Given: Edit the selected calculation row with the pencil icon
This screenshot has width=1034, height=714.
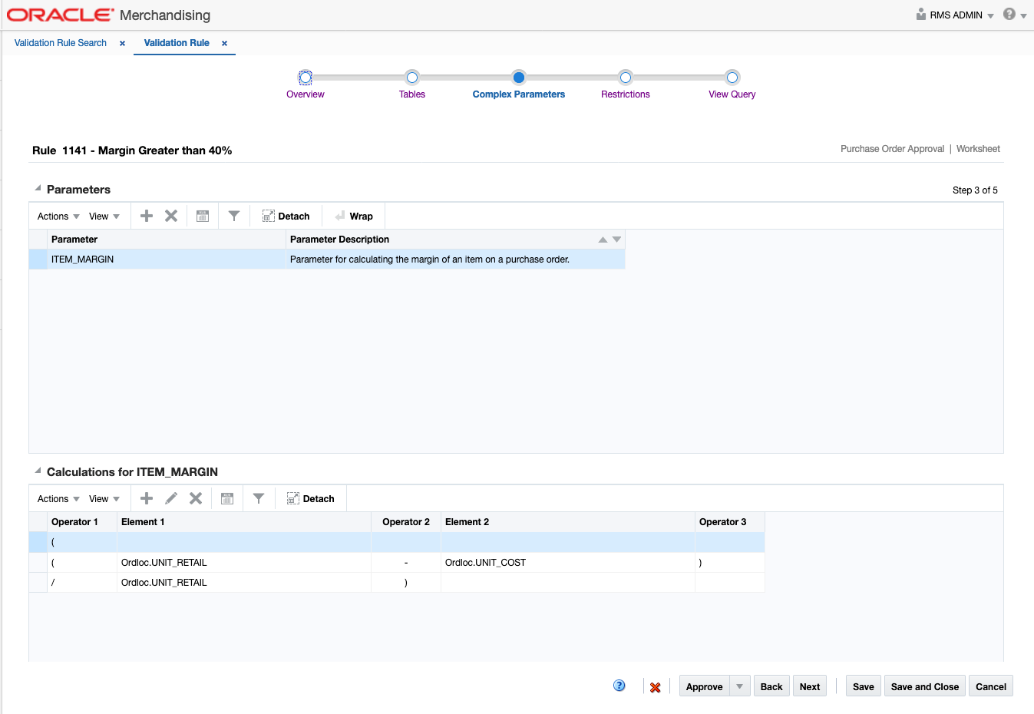Looking at the screenshot, I should 170,498.
